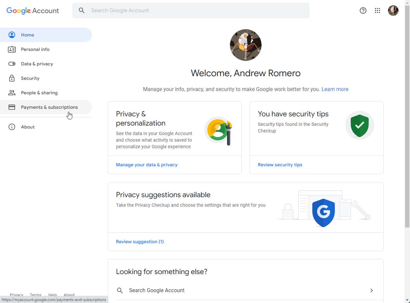Click the Security lock icon
The height and width of the screenshot is (303, 410).
12,78
